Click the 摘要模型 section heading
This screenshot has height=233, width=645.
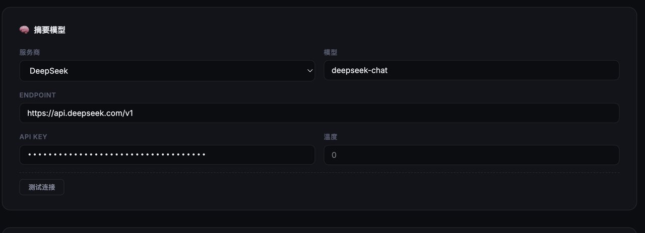(x=49, y=30)
